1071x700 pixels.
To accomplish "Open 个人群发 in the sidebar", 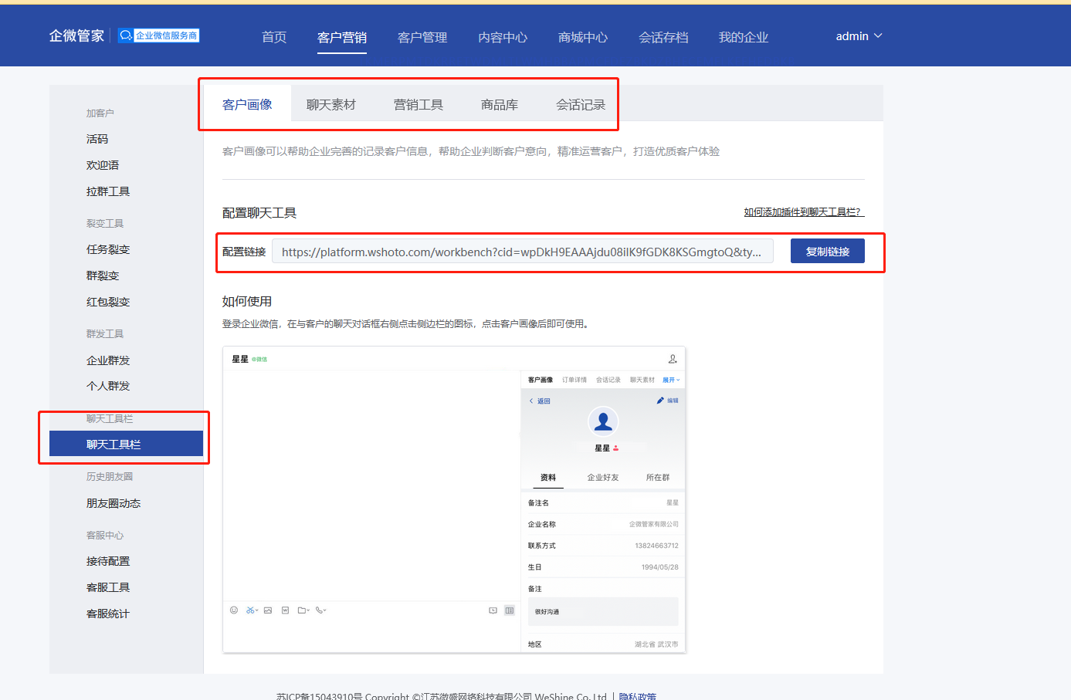I will [108, 386].
